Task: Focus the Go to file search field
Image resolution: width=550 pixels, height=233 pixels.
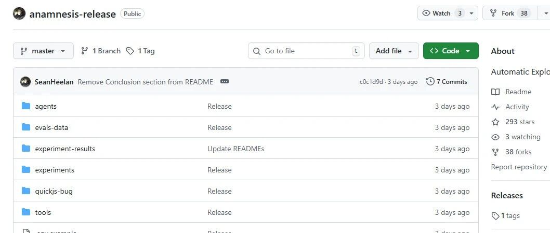Action: 306,51
